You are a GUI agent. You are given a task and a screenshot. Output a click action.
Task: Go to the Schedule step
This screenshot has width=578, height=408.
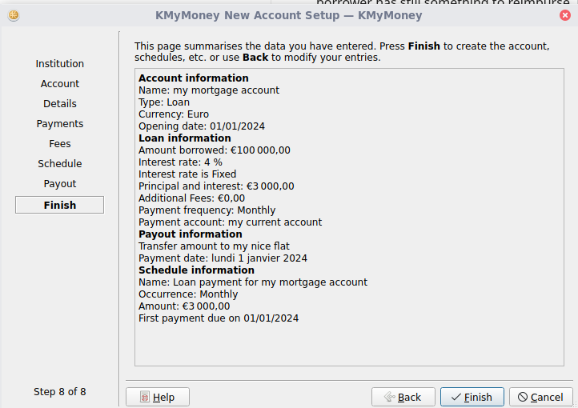click(60, 164)
